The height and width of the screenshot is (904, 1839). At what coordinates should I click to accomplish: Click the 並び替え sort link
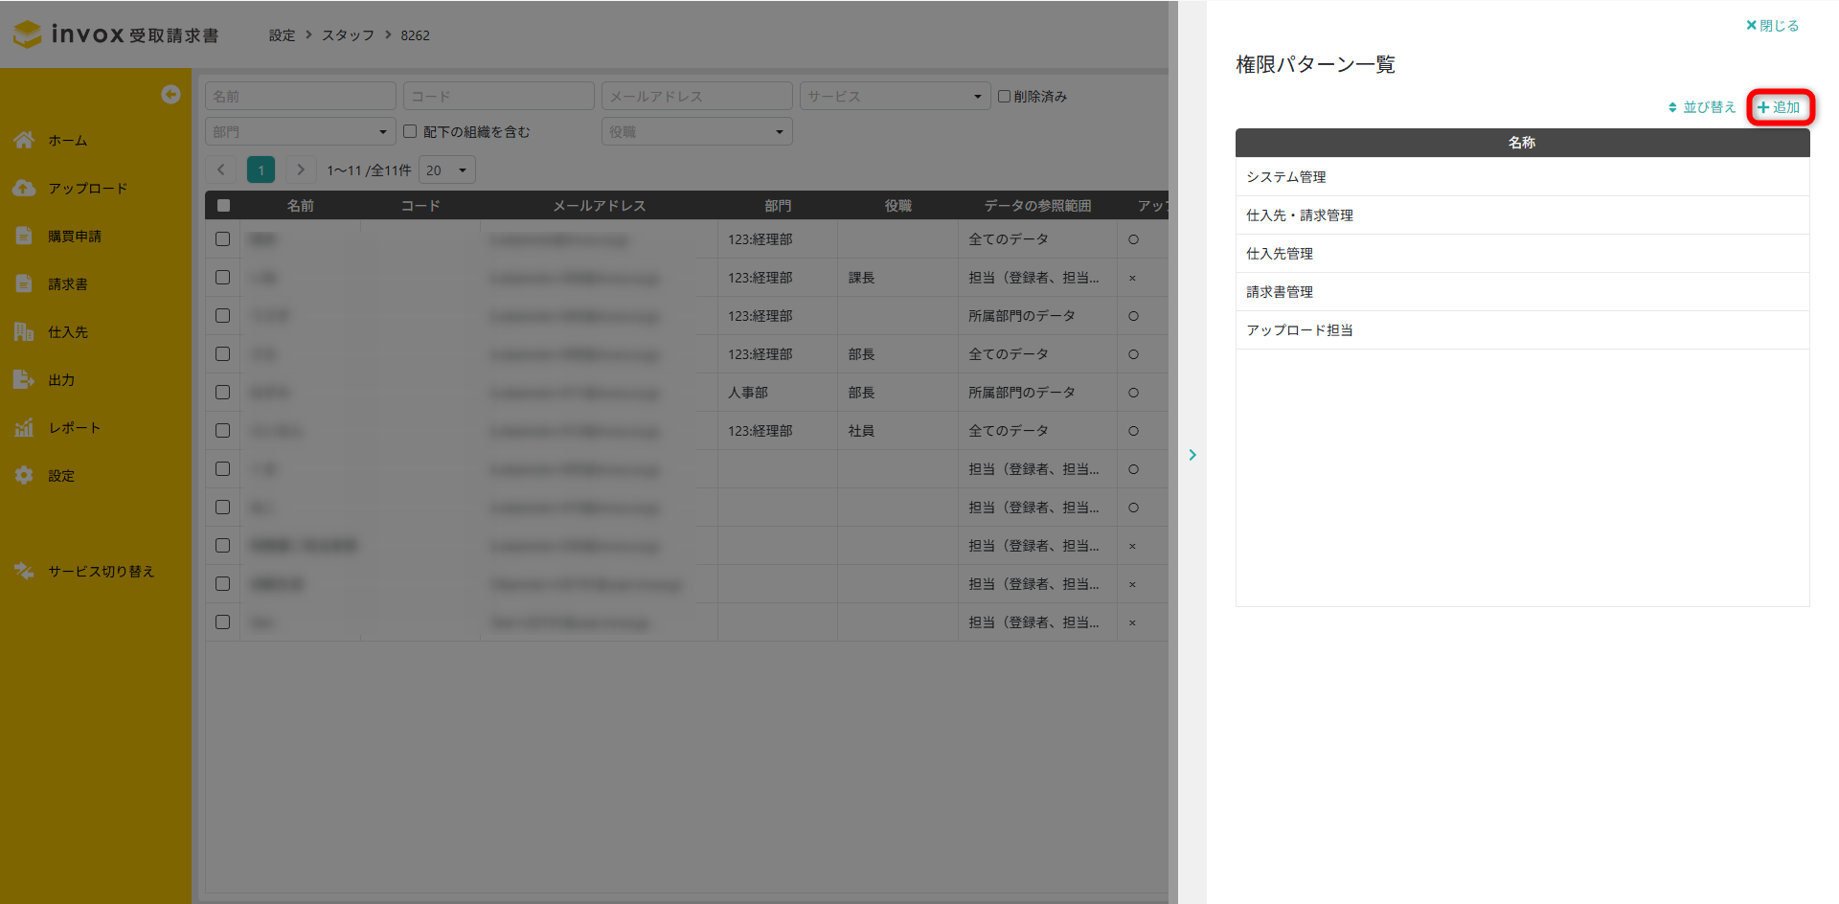coord(1702,107)
